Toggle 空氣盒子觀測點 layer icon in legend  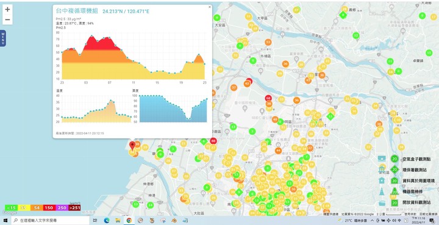tap(382, 159)
